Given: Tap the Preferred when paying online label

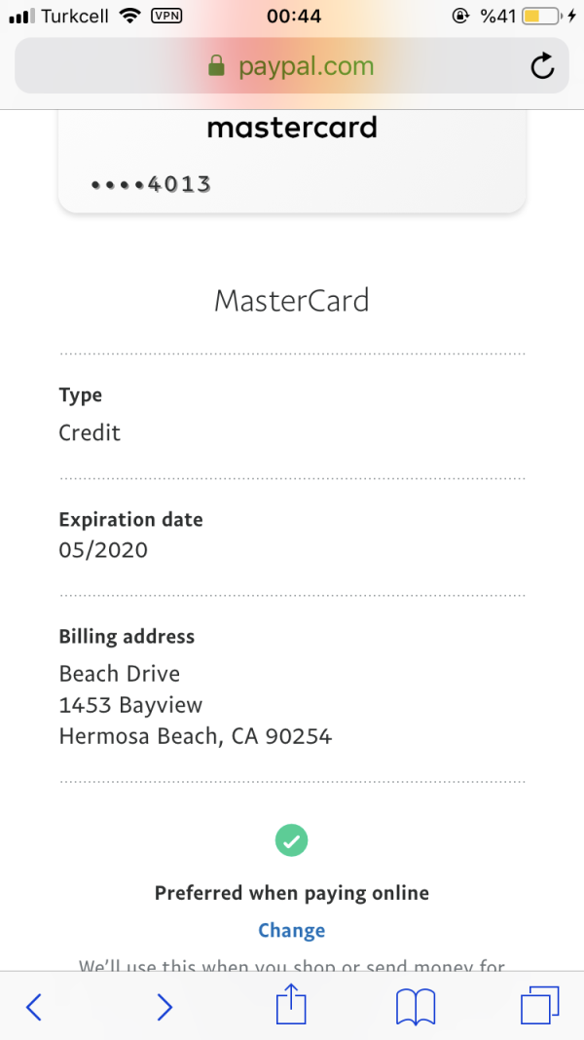Looking at the screenshot, I should 291,893.
